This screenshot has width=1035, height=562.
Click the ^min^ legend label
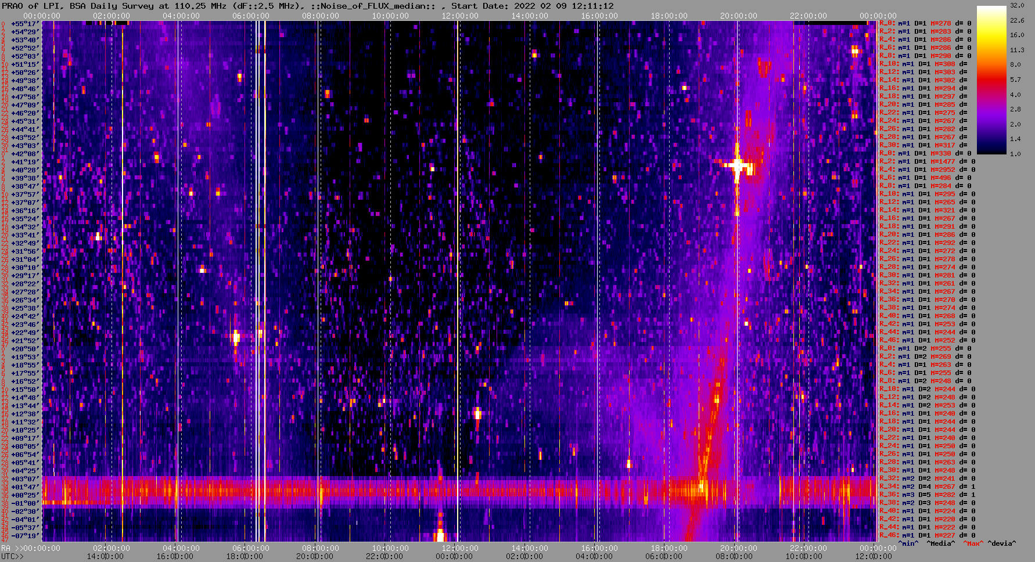coord(908,543)
